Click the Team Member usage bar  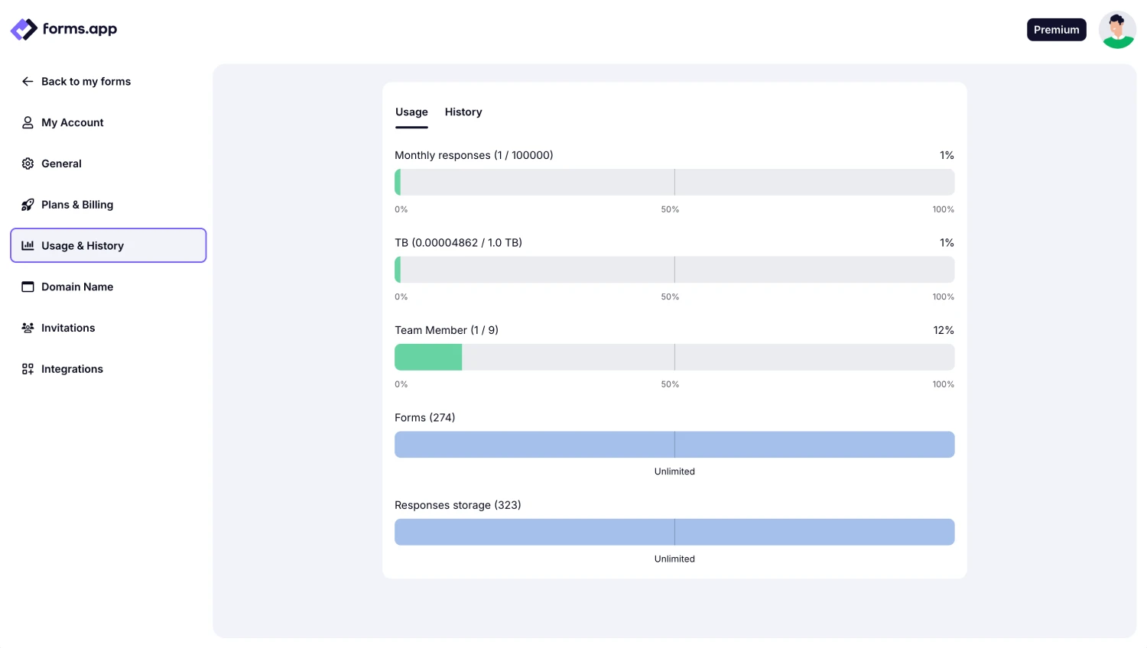pyautogui.click(x=674, y=357)
